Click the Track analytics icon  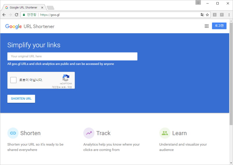pyautogui.click(x=89, y=133)
